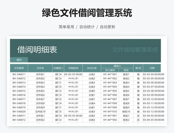Image resolution: width=174 pixels, height=133 pixels.
Task: Click employee ID HY-44**004
Action: [x=110, y=87]
